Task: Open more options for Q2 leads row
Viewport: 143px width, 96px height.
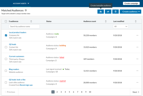Action: tap(137, 47)
